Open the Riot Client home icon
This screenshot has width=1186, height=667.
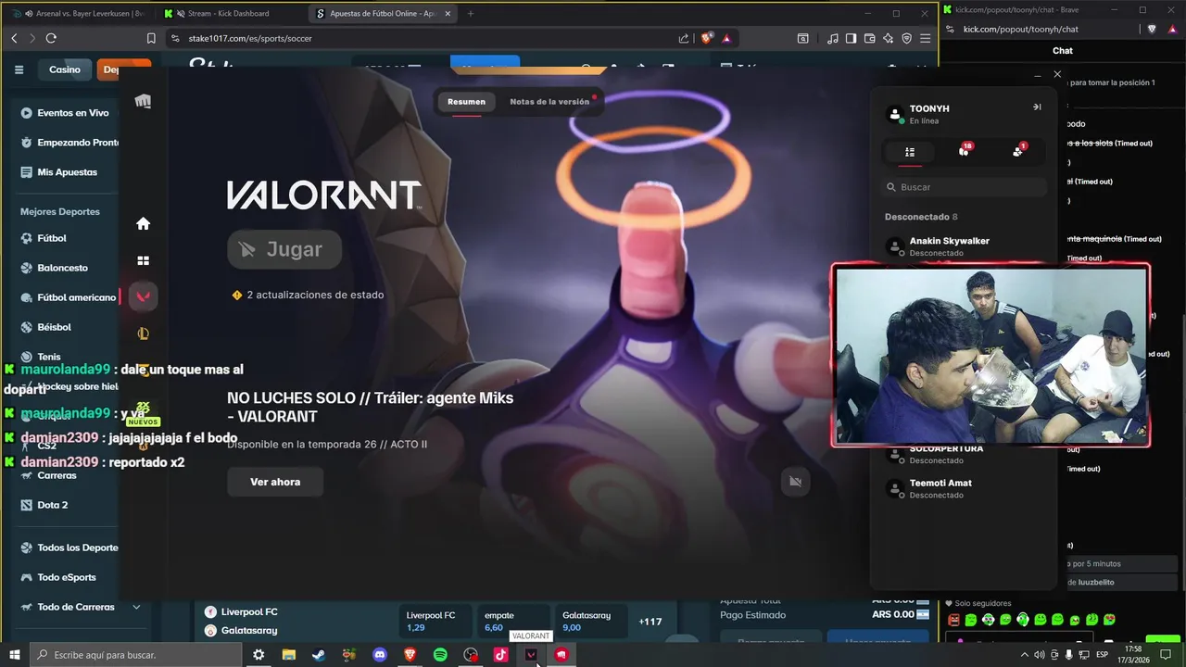click(143, 223)
